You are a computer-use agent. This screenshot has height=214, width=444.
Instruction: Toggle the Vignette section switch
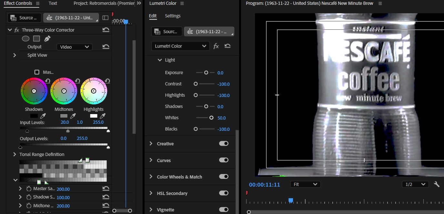coord(224,209)
